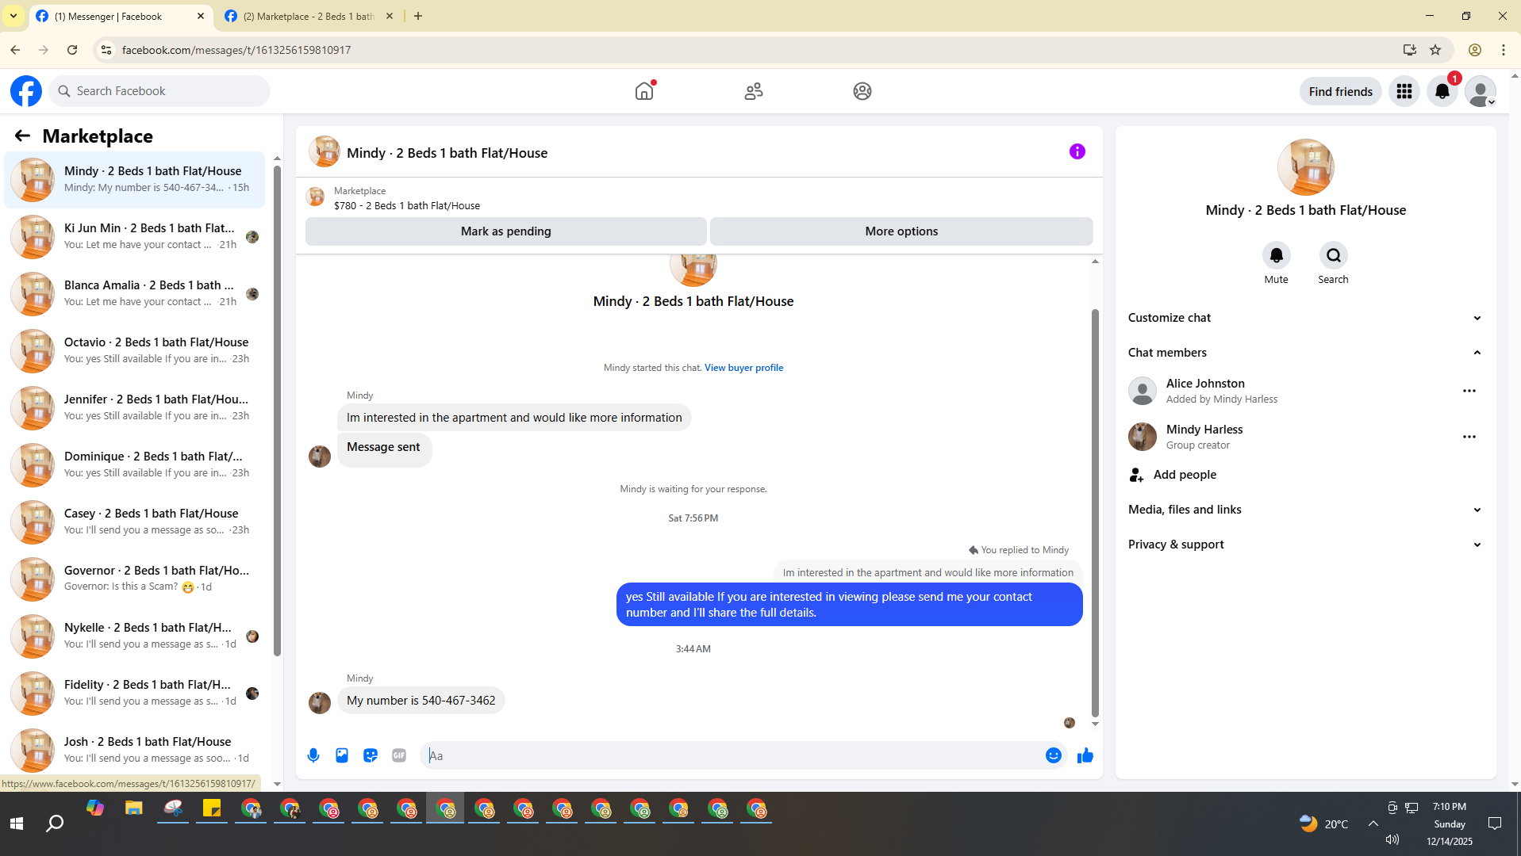Click the browser address bar URL
The height and width of the screenshot is (856, 1521).
(x=236, y=50)
